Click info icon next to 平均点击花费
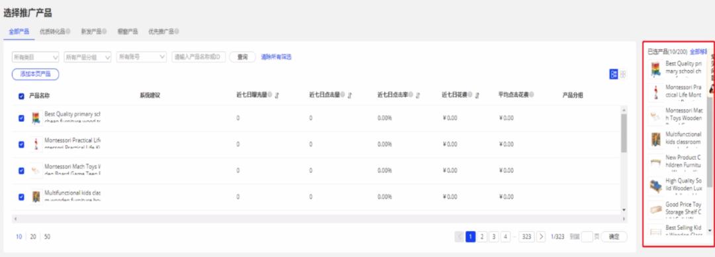 click(x=532, y=95)
